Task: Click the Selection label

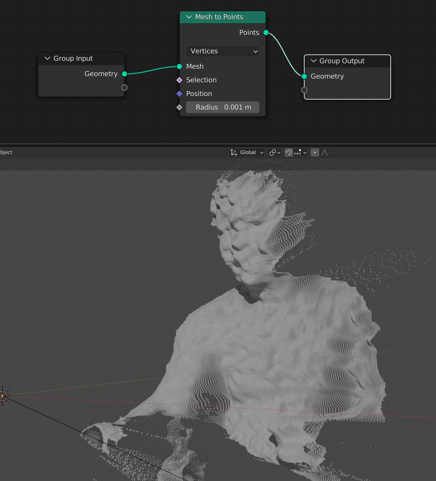Action: coord(201,80)
